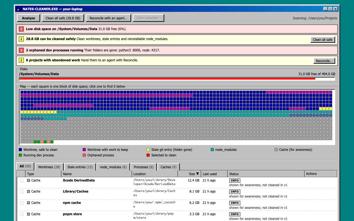The image size is (354, 221).
Task: Click the red alert icon for low disk space
Action: point(21,29)
